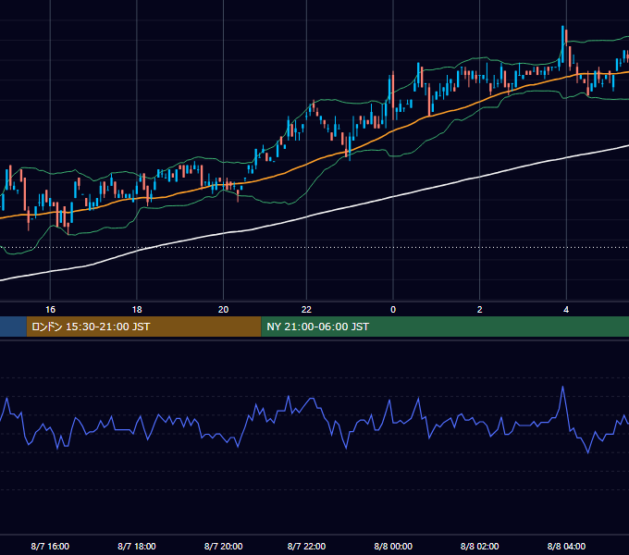Screen dimensions: 629x555
Task: Click the 8/7 22:00 date label
Action: (306, 546)
